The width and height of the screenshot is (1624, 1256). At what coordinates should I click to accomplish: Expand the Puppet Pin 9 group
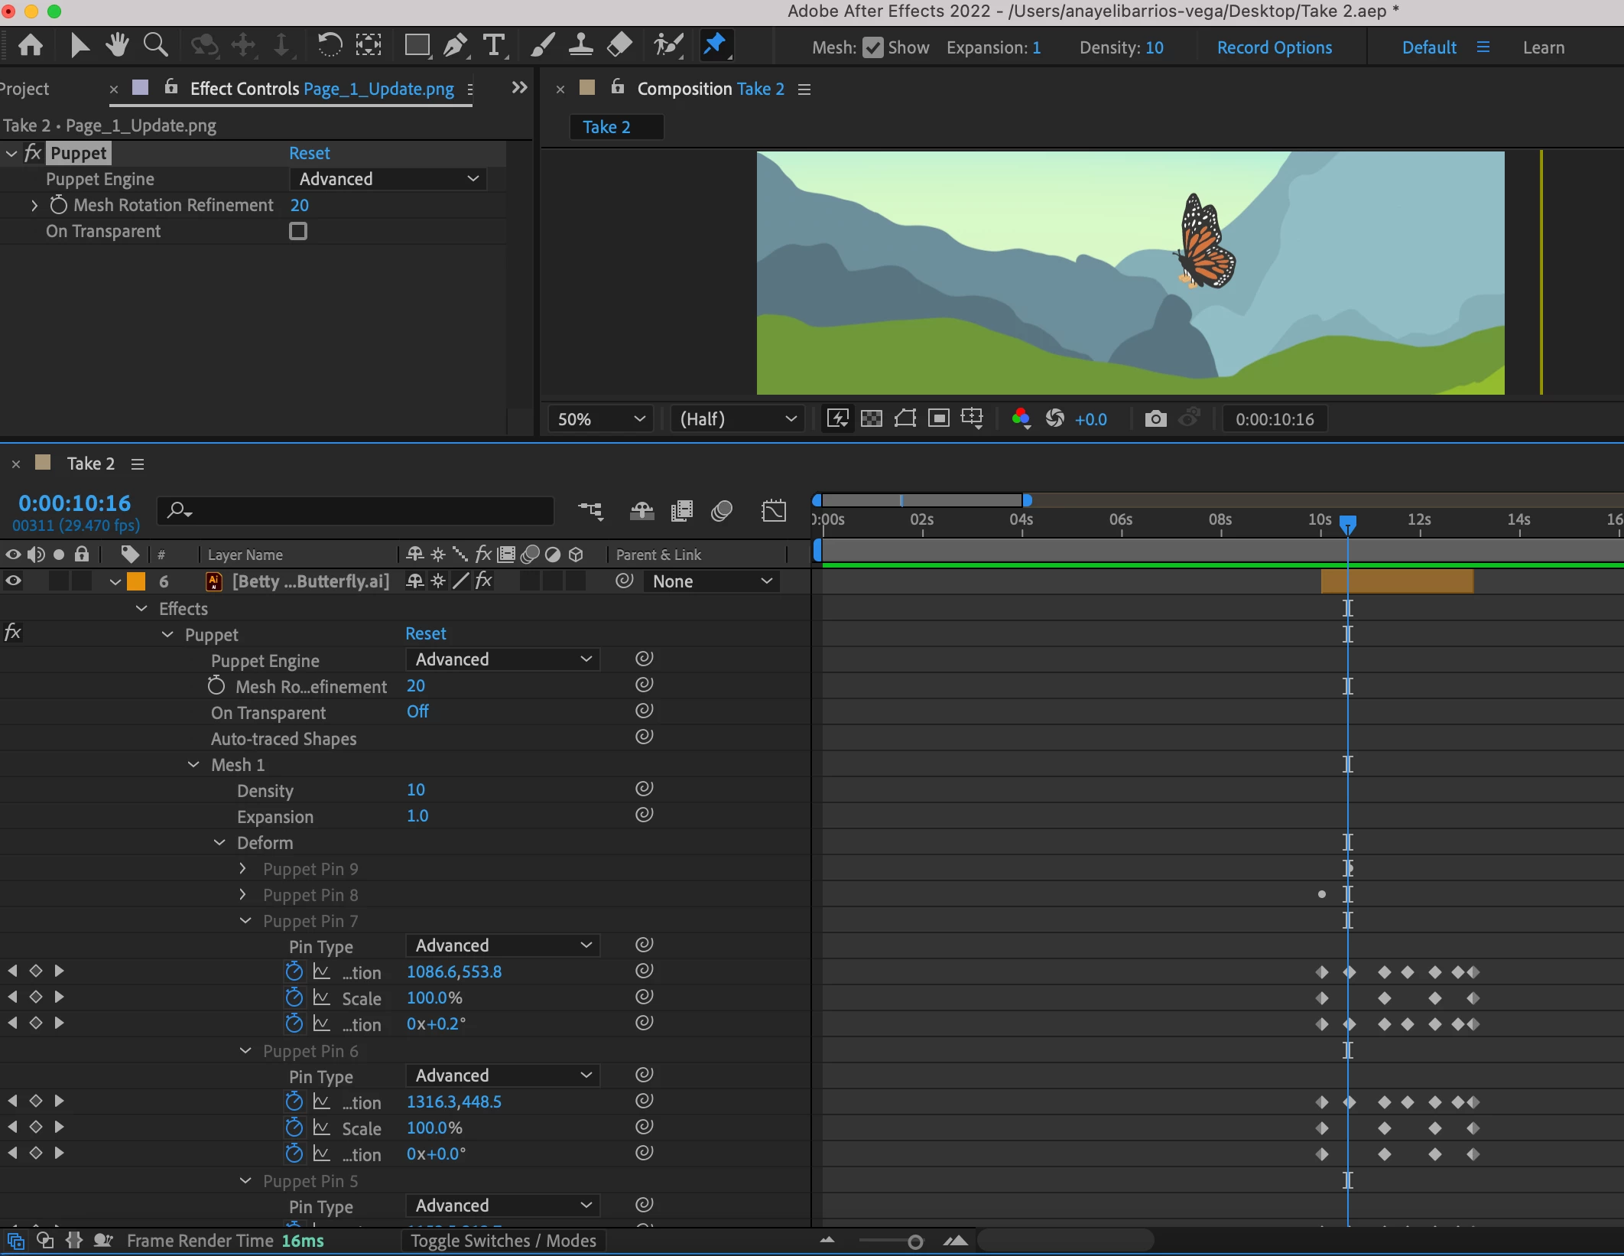(243, 868)
